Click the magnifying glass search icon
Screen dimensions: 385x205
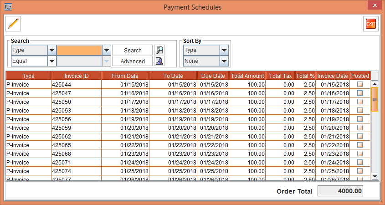point(159,50)
